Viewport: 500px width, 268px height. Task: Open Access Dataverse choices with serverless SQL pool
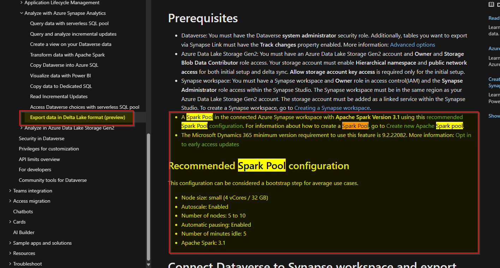[x=85, y=107]
